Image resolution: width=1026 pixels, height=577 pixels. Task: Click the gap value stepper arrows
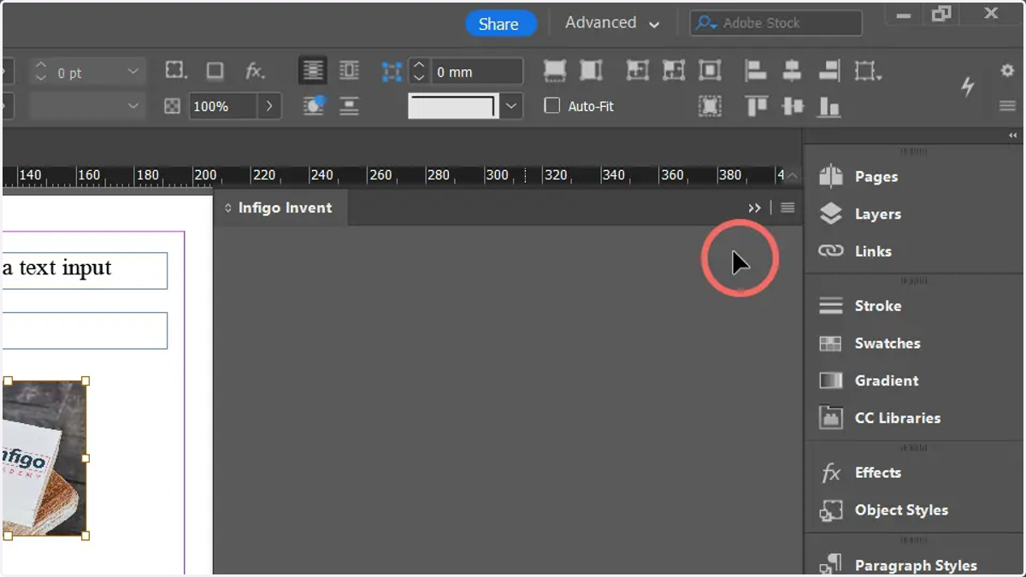(419, 72)
